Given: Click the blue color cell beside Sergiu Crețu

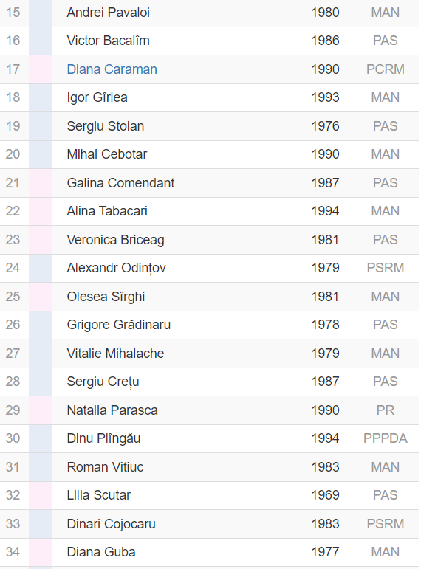Looking at the screenshot, I should click(x=41, y=382).
